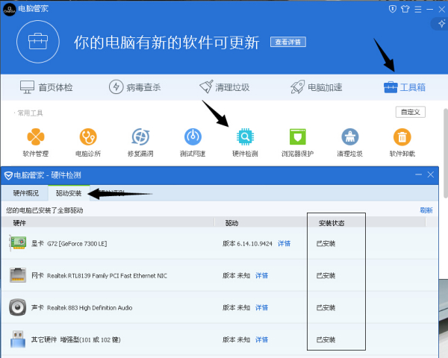448x358 pixels.
Task: Click 已安装 status in 其它硬件 row
Action: coord(326,339)
